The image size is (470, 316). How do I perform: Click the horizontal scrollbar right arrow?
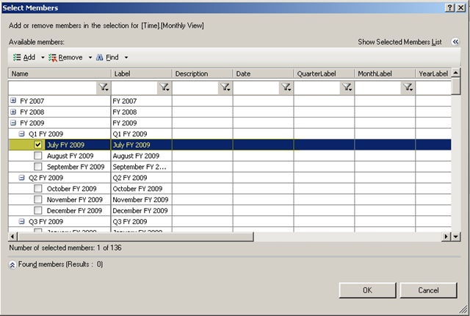tap(446, 237)
